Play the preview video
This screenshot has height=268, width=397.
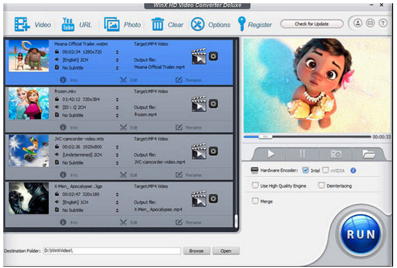coord(271,154)
